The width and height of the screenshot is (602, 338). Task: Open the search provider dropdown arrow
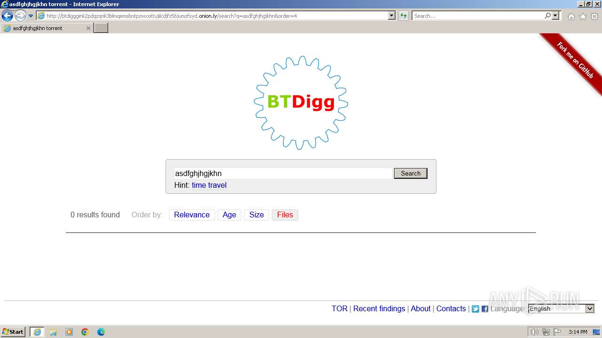[x=556, y=15]
